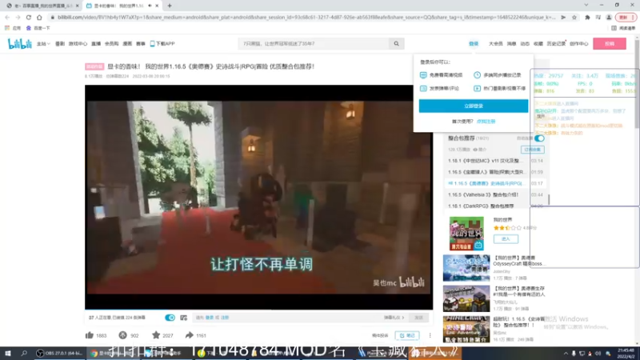Switch to OBS in the taskbar
The image size is (640, 360).
pyautogui.click(x=59, y=353)
